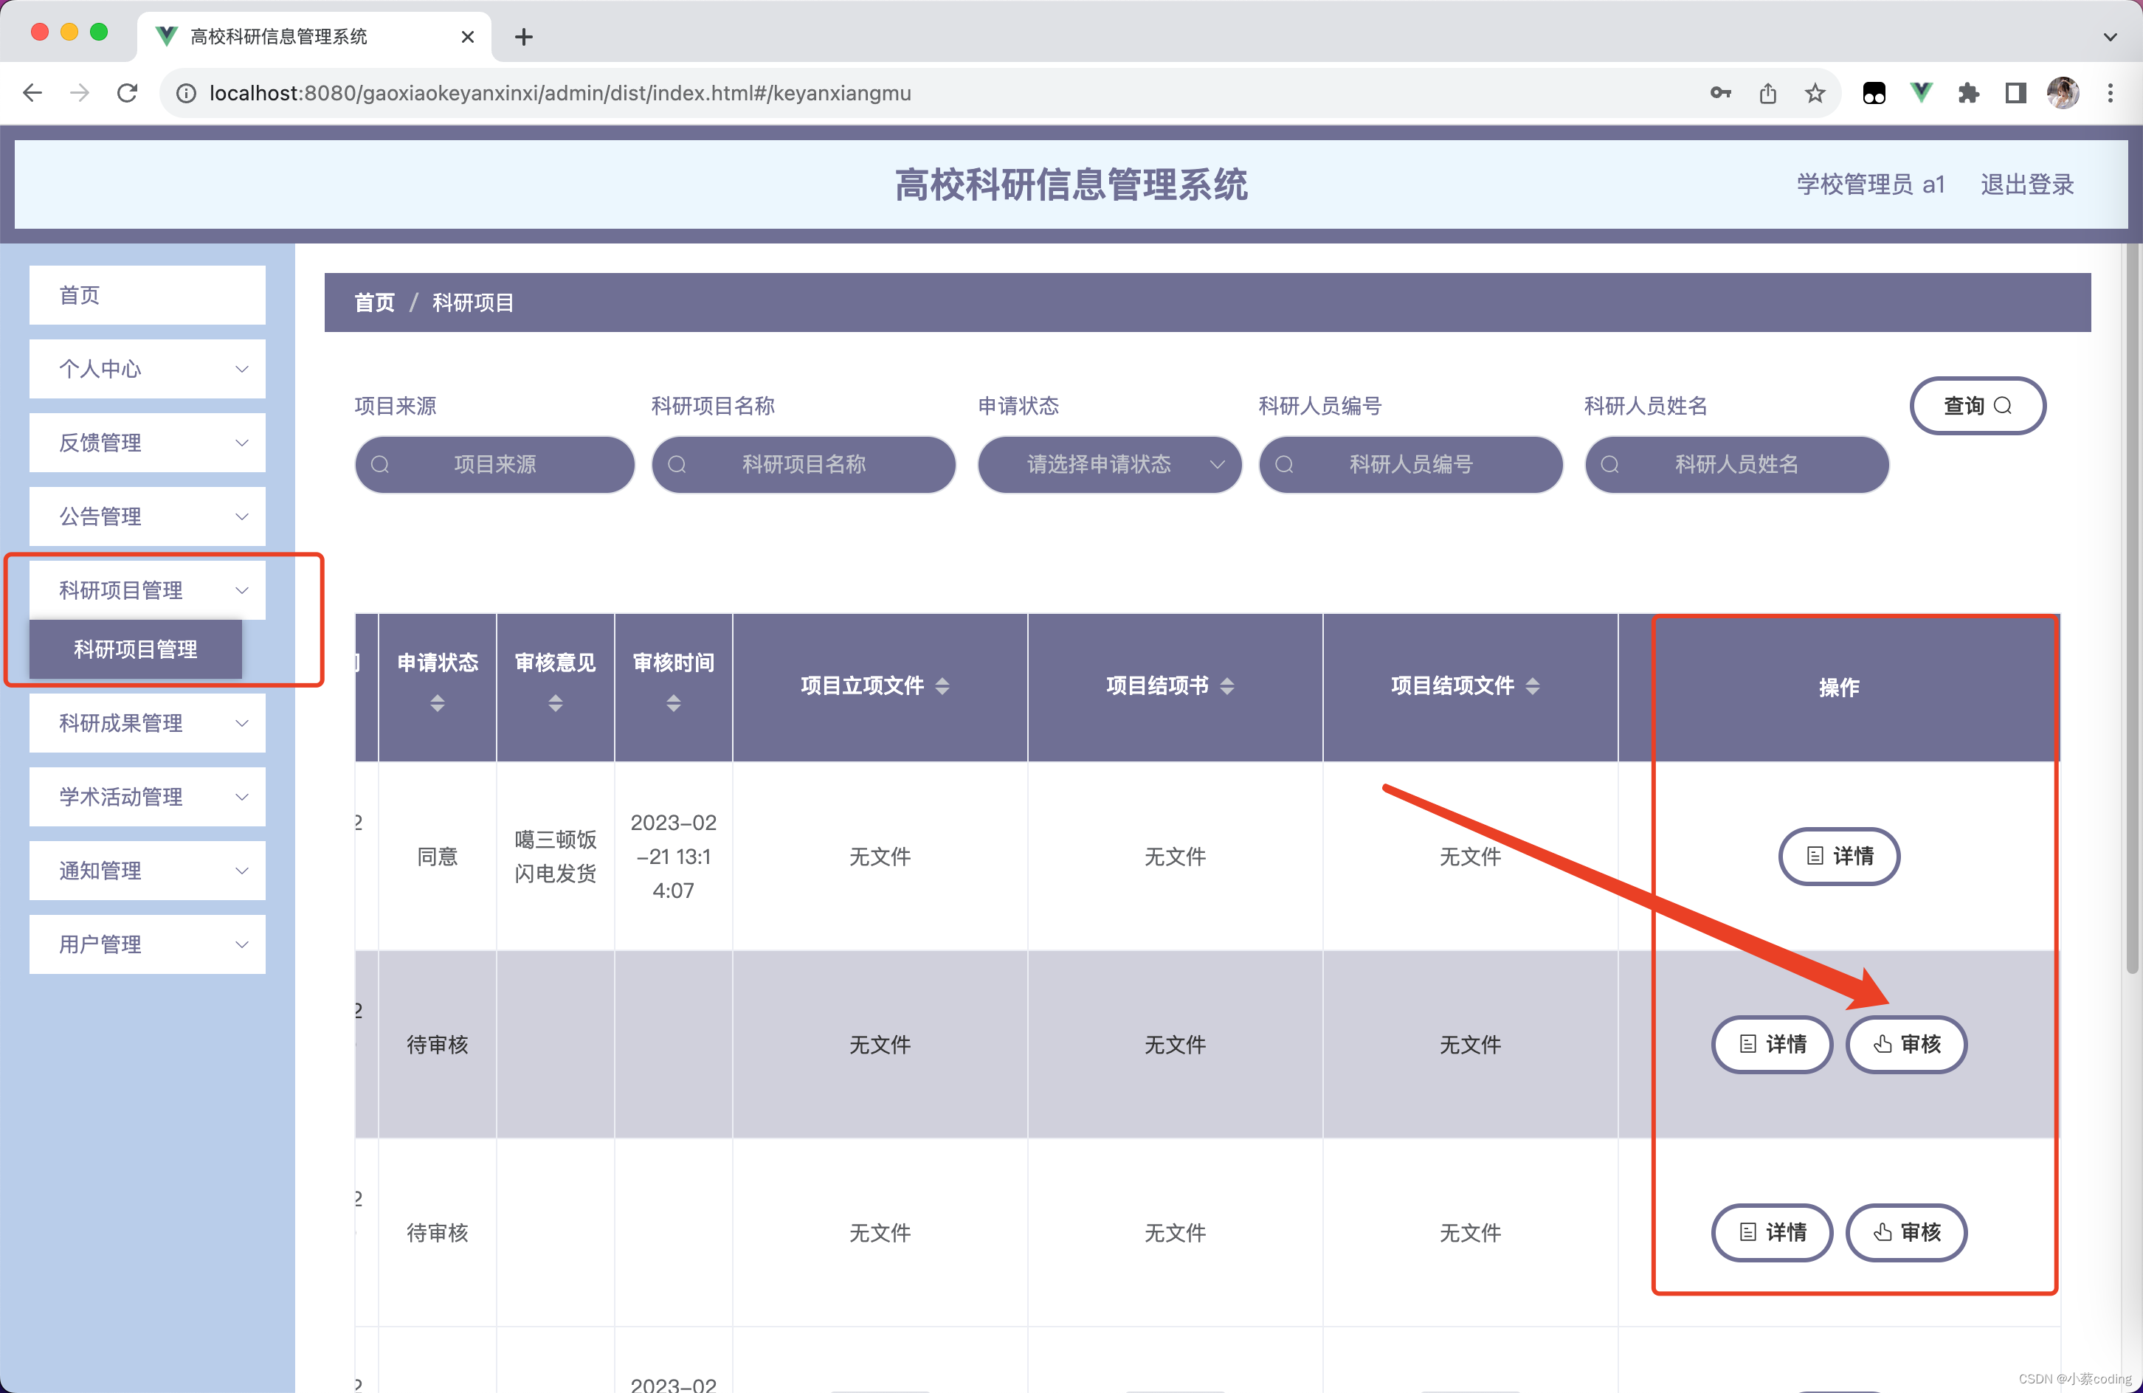Focus the 科研项目名称 search field
The height and width of the screenshot is (1393, 2143).
click(803, 465)
